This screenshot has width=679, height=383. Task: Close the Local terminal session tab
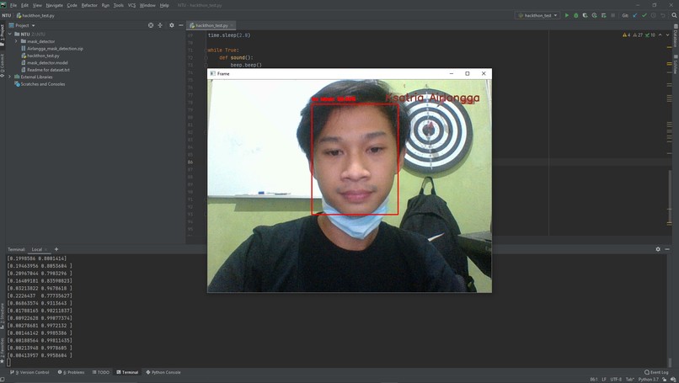(x=45, y=250)
